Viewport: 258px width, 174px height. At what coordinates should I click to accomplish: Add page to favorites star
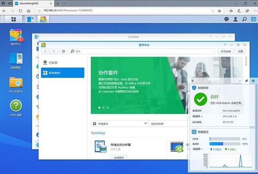pyautogui.click(x=219, y=11)
